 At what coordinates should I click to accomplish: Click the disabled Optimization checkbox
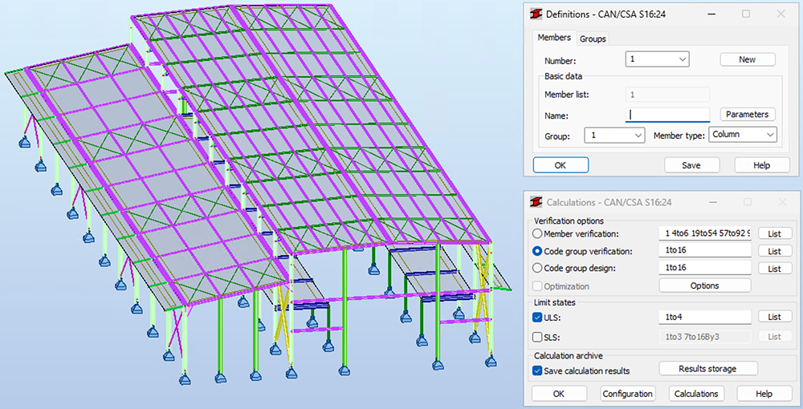(537, 286)
